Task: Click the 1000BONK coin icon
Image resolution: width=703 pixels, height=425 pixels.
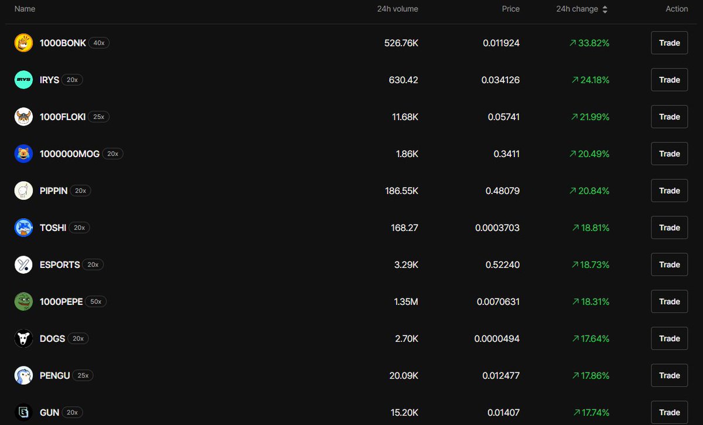Action: pyautogui.click(x=23, y=43)
